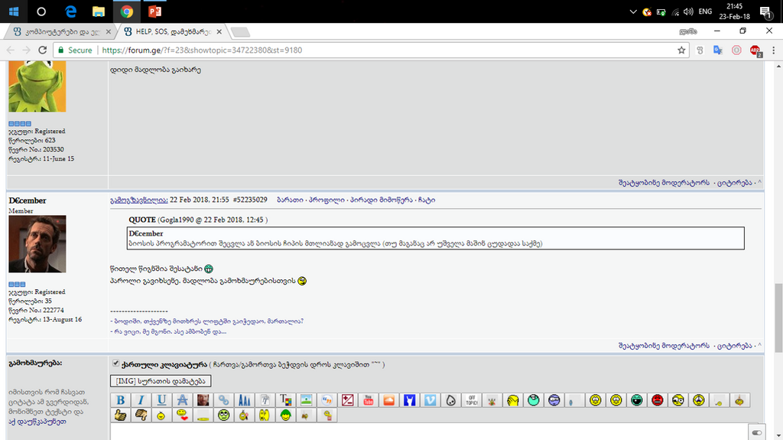Embed a Vimeo video in the reply
The height and width of the screenshot is (440, 783).
[430, 400]
